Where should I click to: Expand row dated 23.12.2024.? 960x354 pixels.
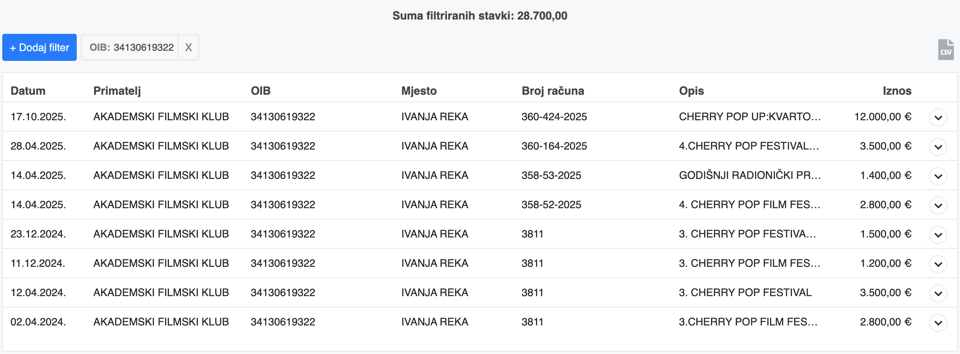pos(938,235)
